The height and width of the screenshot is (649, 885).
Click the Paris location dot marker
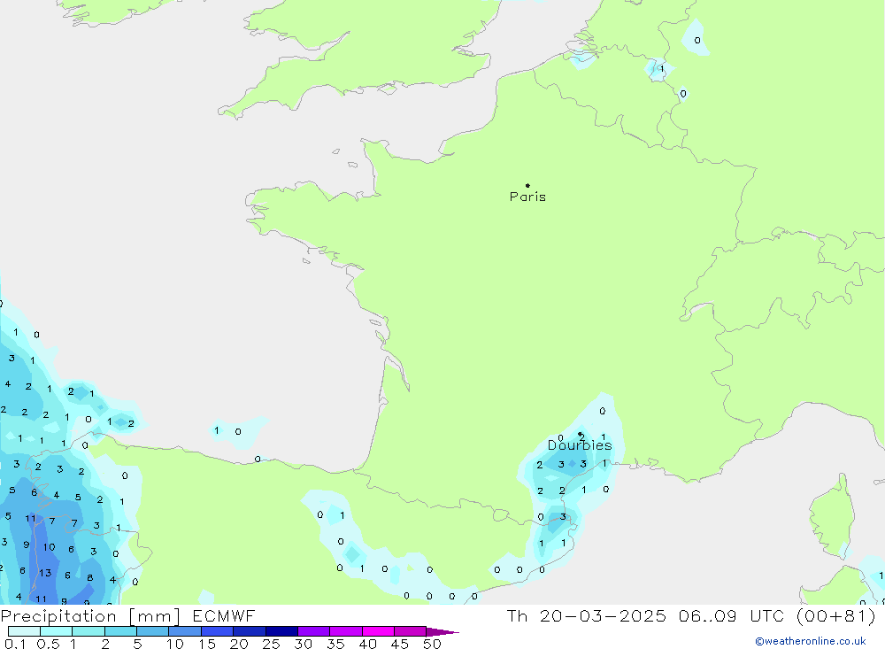pos(527,185)
